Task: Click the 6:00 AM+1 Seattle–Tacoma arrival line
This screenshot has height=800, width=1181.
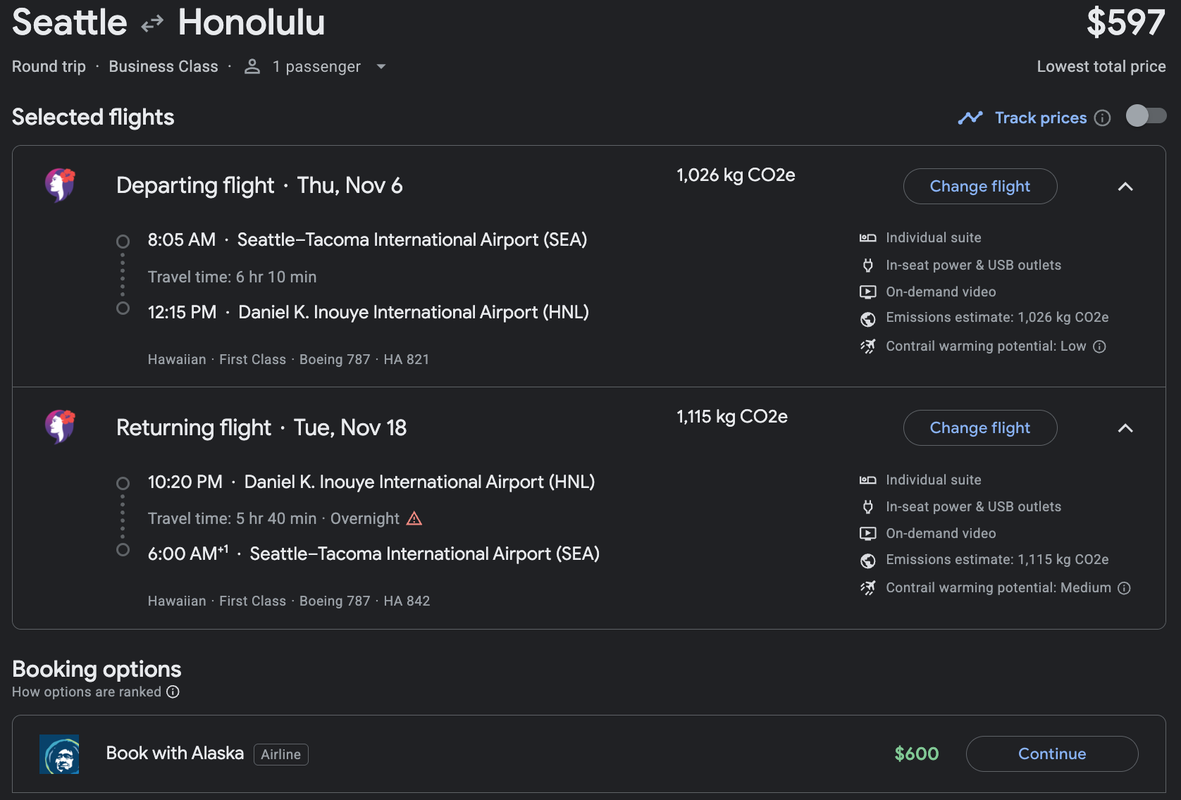Action: click(373, 554)
